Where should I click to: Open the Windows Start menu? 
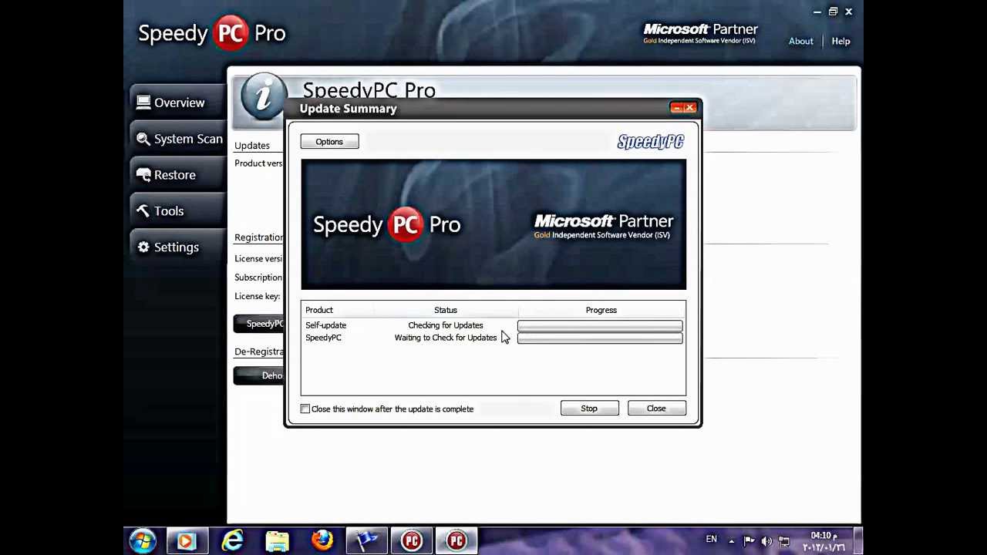tap(143, 540)
